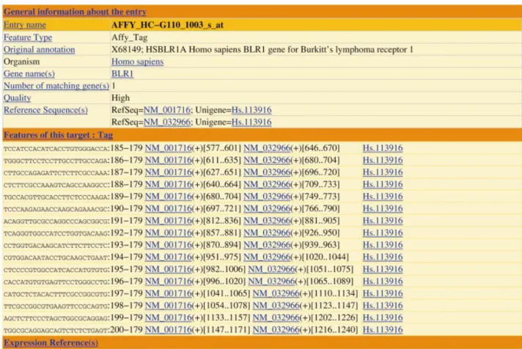This screenshot has width=522, height=349.
Task: Click Hs.113916 in the 199-179 row
Action: pyautogui.click(x=383, y=317)
